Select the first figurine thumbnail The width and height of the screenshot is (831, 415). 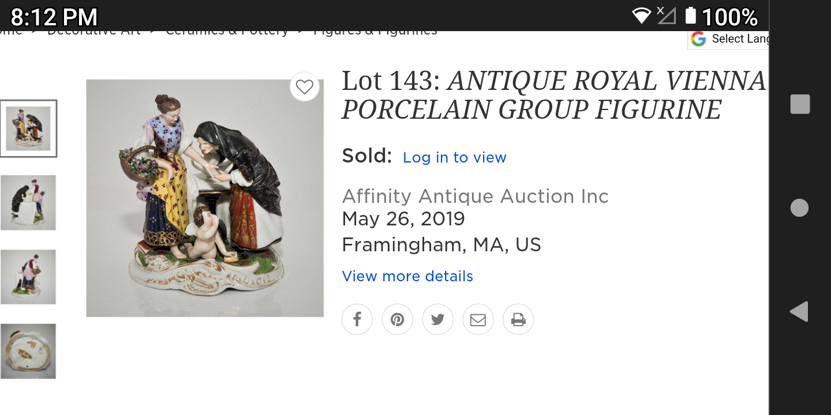[x=28, y=129]
